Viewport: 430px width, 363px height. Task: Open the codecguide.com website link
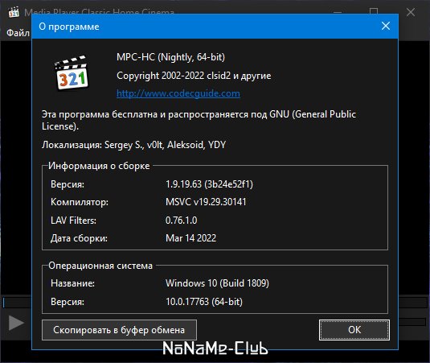(x=178, y=93)
